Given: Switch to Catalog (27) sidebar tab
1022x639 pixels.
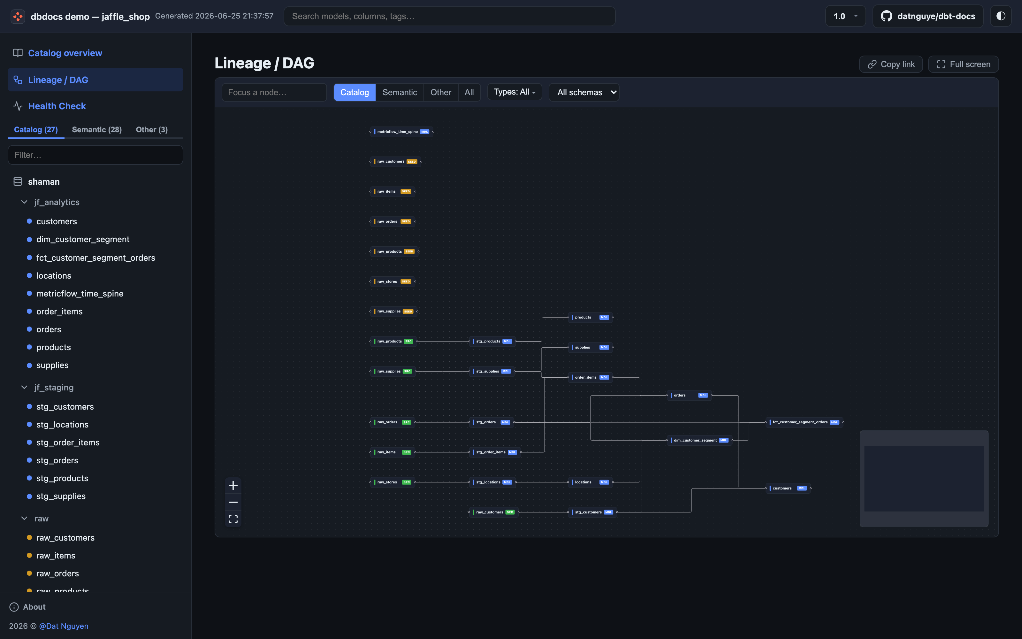Looking at the screenshot, I should pos(36,130).
